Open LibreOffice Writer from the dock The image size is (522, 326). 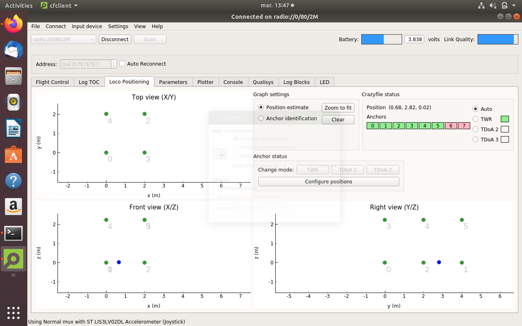pyautogui.click(x=13, y=129)
